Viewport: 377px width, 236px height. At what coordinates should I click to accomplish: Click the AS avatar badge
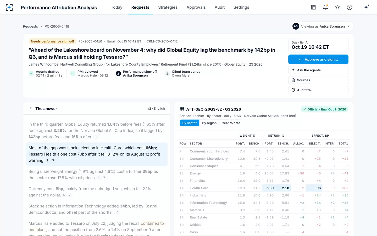coord(296,26)
